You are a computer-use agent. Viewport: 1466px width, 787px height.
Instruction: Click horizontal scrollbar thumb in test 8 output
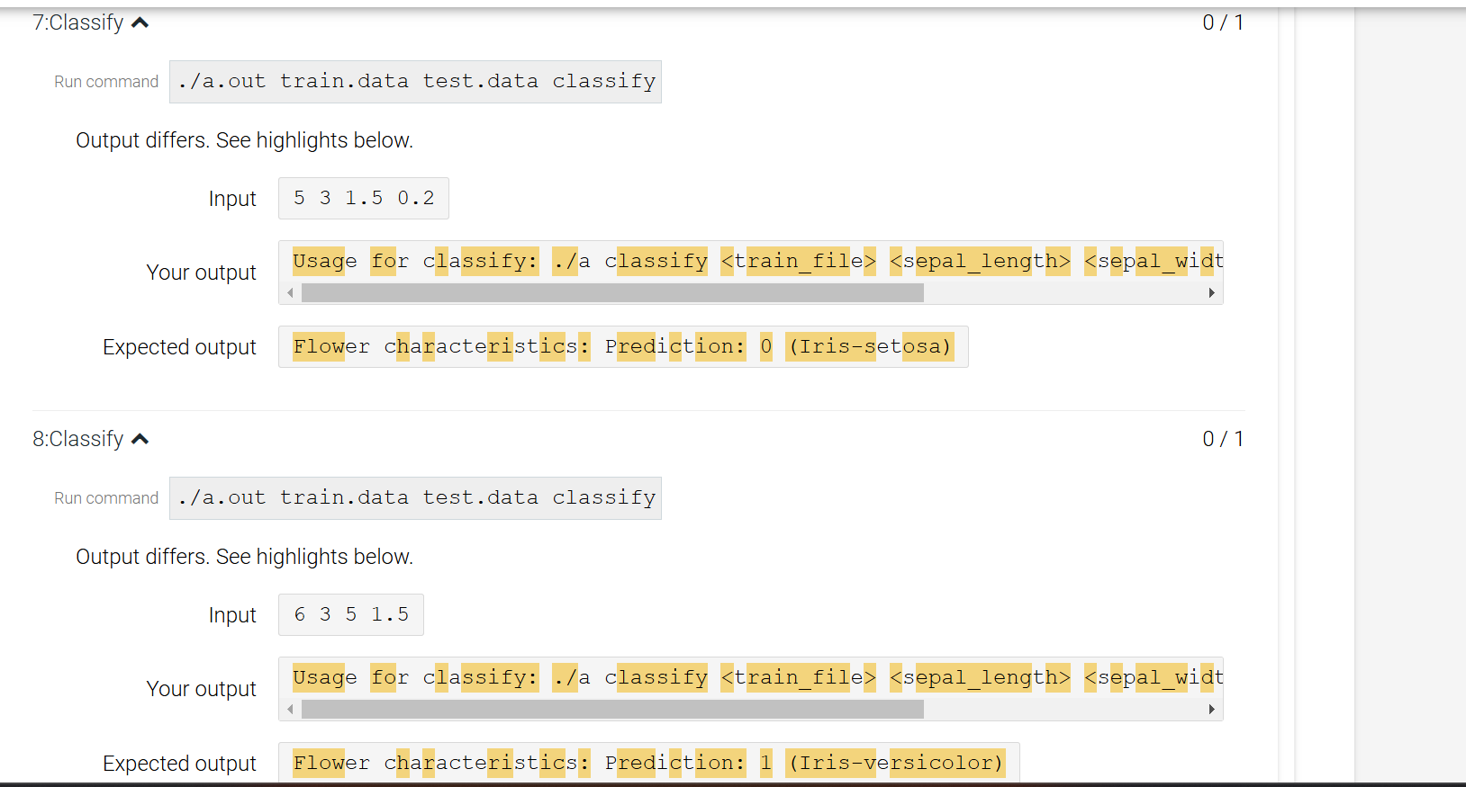point(612,710)
